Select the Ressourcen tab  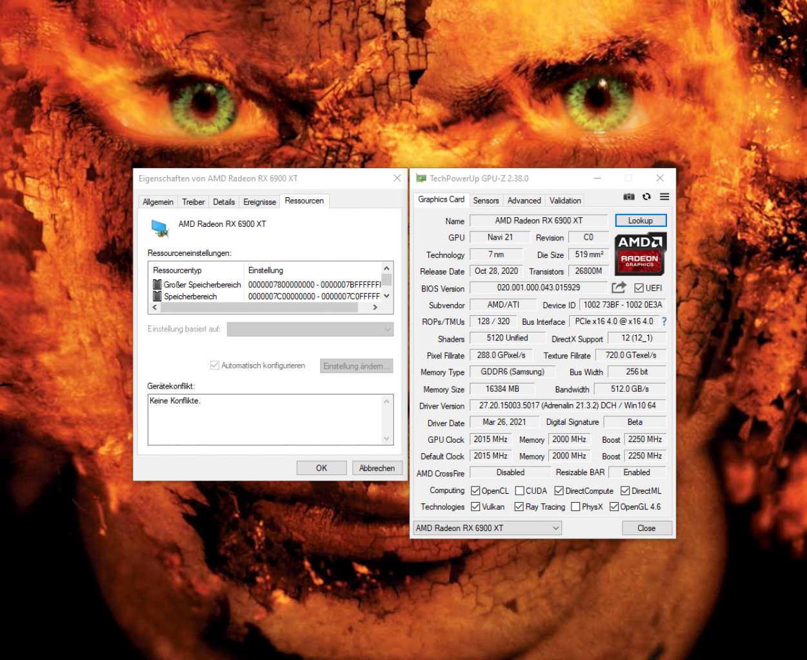click(x=304, y=200)
